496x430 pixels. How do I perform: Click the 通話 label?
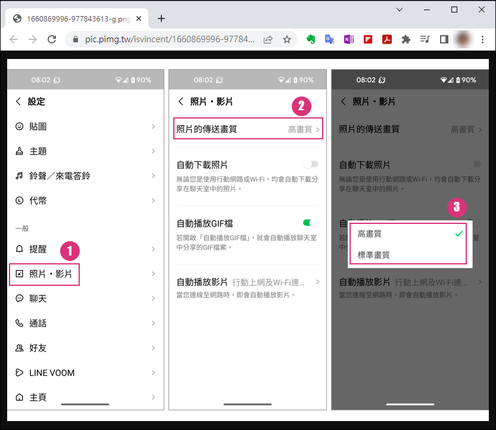coord(38,323)
